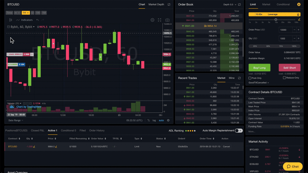Expand More contract details
308x173 pixels.
point(252,132)
